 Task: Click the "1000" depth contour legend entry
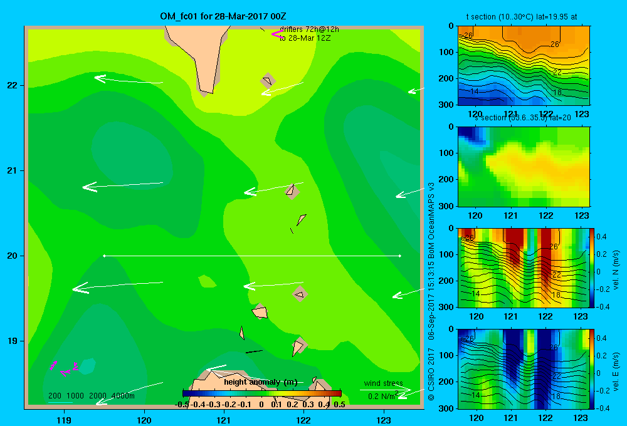coord(75,396)
